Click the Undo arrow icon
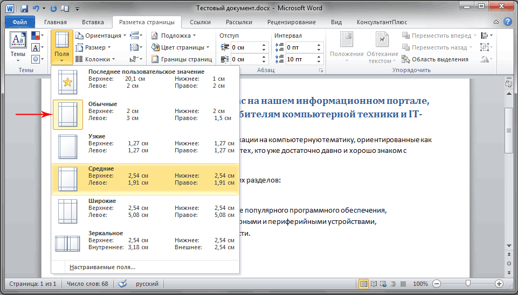 [x=36, y=8]
